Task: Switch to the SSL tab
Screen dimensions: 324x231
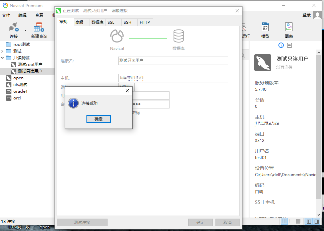Action: coord(113,22)
